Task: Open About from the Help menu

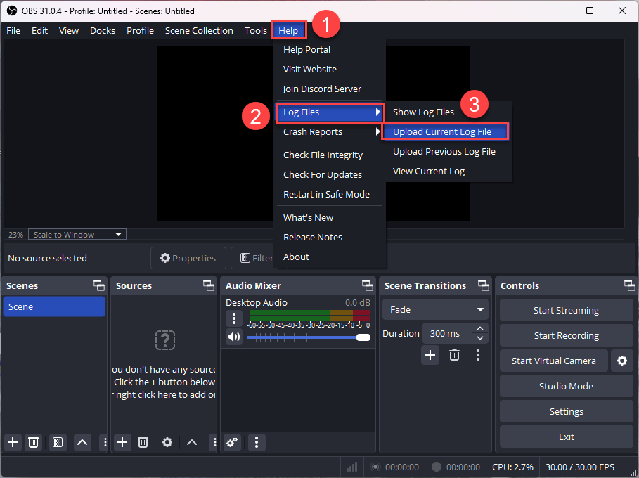Action: coord(328,257)
